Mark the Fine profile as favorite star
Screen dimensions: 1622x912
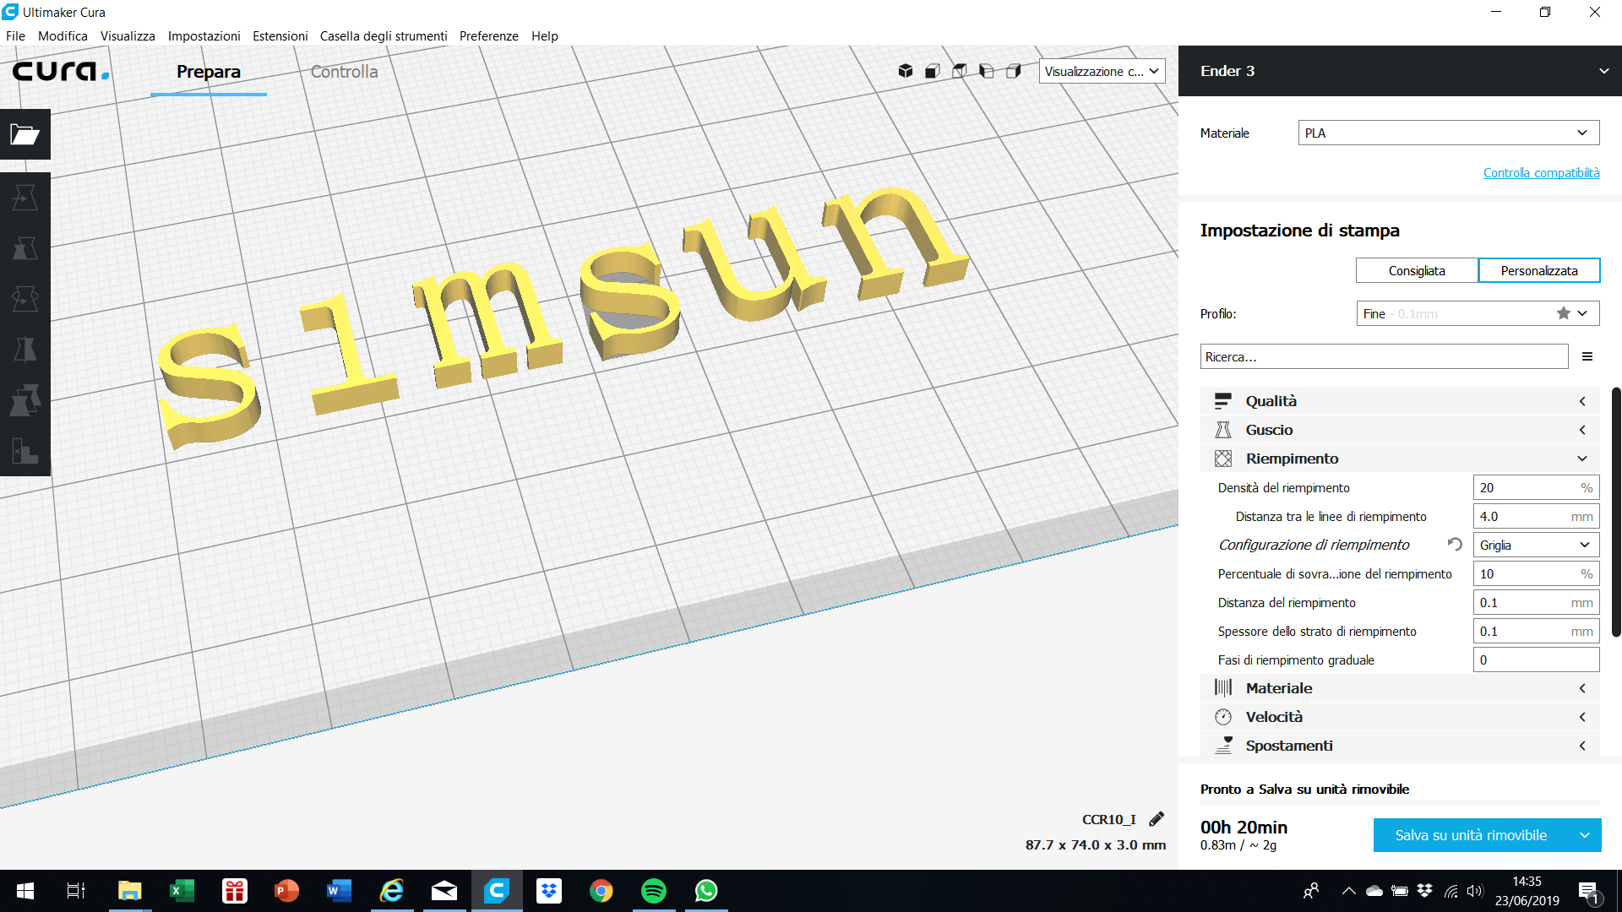pos(1562,312)
